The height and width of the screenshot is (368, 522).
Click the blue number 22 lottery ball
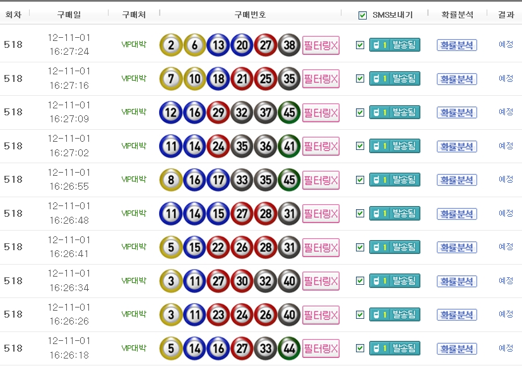tap(218, 247)
